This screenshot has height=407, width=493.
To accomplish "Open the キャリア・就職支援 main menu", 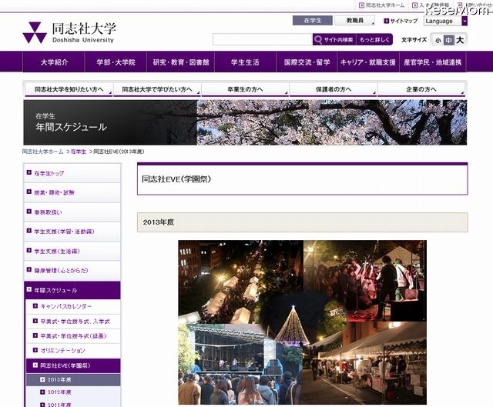I will point(368,62).
